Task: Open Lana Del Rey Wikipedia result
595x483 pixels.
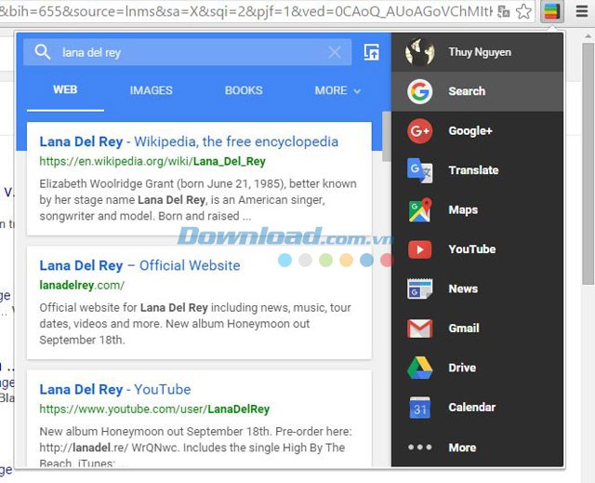Action: pos(189,141)
